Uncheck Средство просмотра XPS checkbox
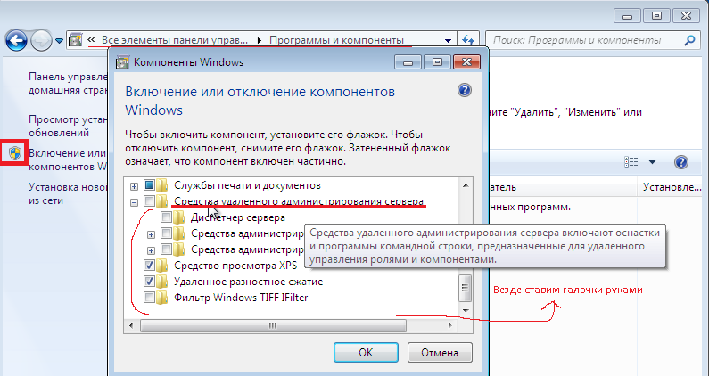This screenshot has height=376, width=709. pos(149,265)
